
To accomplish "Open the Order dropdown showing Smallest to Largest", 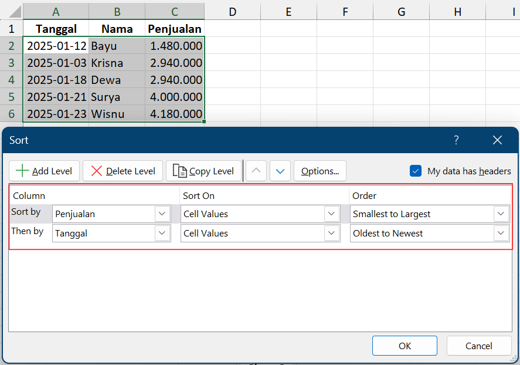I will click(x=501, y=214).
